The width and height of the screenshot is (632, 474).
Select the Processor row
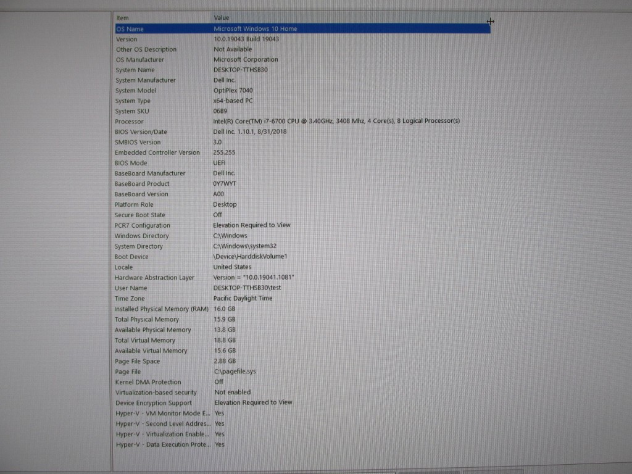302,122
